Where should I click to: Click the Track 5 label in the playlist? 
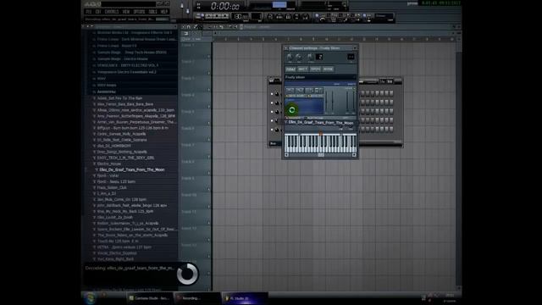click(x=188, y=112)
